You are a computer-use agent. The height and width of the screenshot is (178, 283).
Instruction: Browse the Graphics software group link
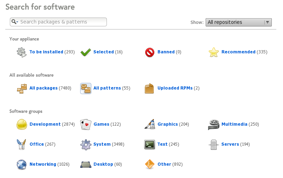click(x=168, y=124)
